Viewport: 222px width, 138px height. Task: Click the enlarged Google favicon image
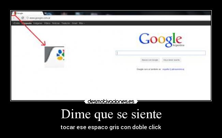coord(54,57)
